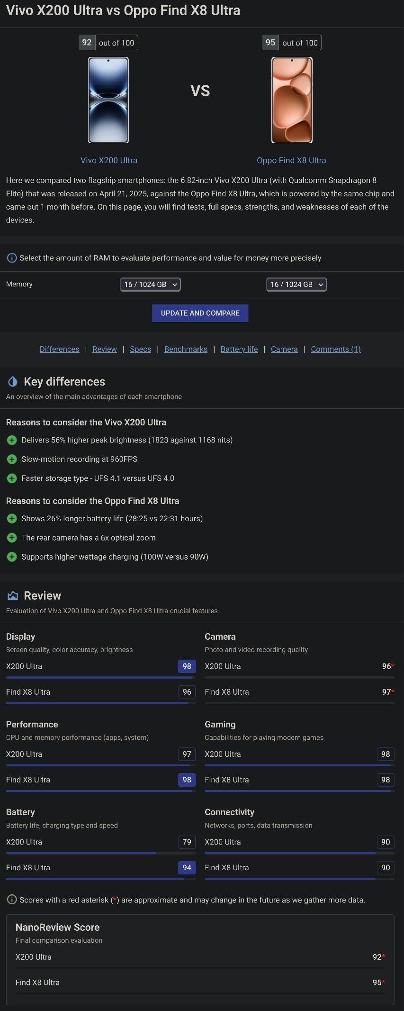
Task: Click the plus icon beside 56% higher peak brightness
Action: point(12,440)
